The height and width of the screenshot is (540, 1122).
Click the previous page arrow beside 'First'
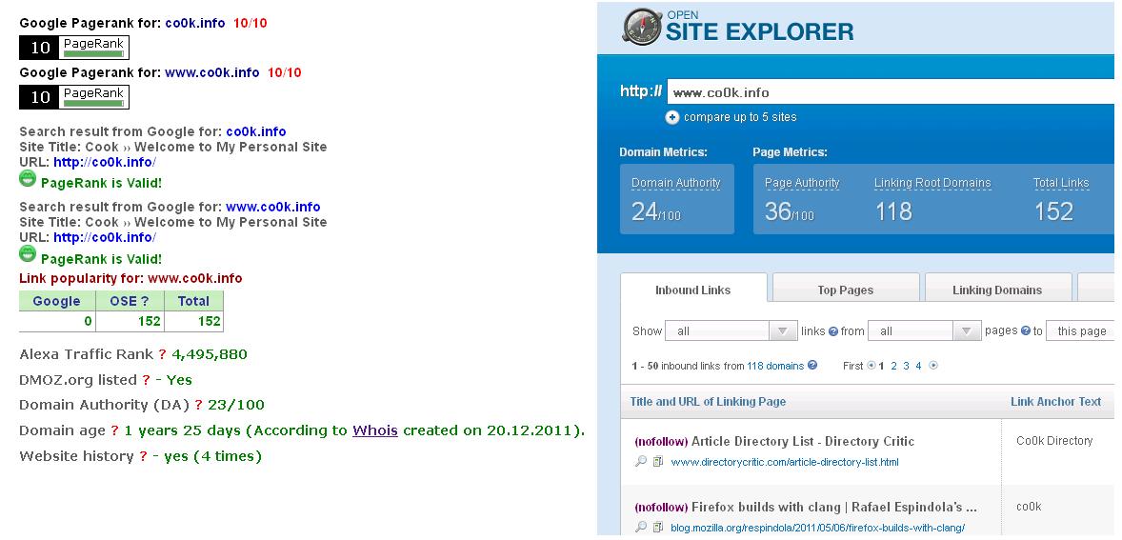click(871, 366)
